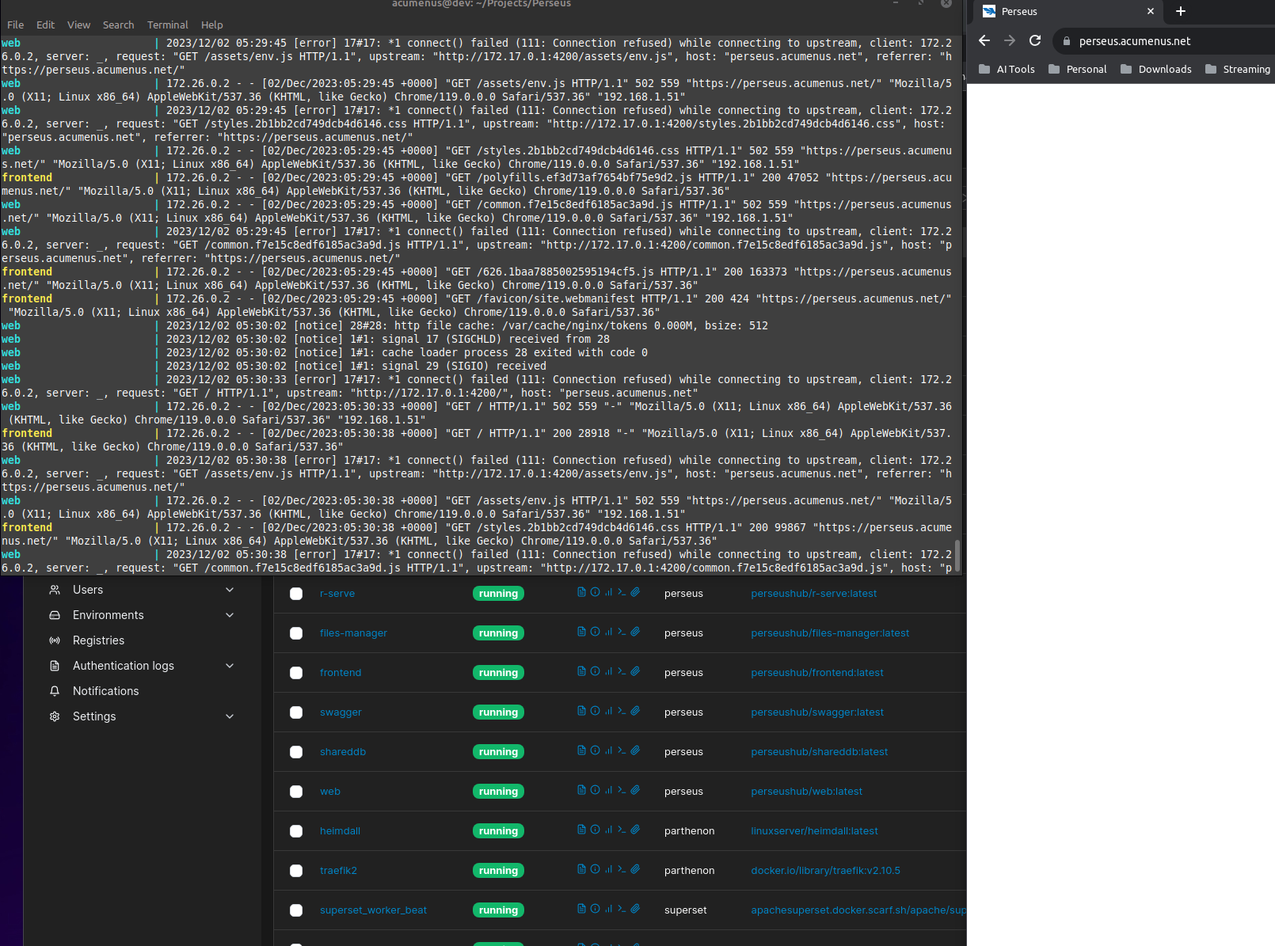Open stats icon for shareddb container
Viewport: 1275px width, 946px height.
pyautogui.click(x=608, y=750)
